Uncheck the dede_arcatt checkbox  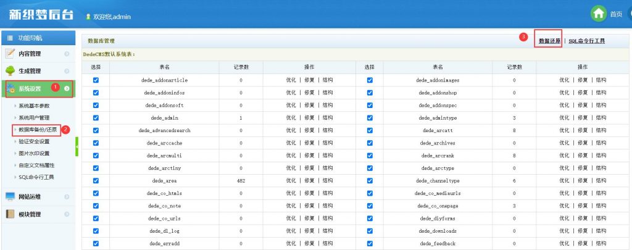pyautogui.click(x=370, y=130)
